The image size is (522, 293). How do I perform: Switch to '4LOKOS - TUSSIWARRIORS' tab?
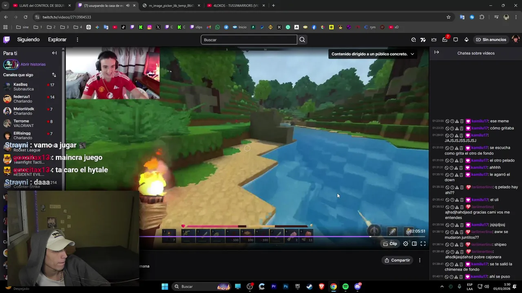[236, 6]
